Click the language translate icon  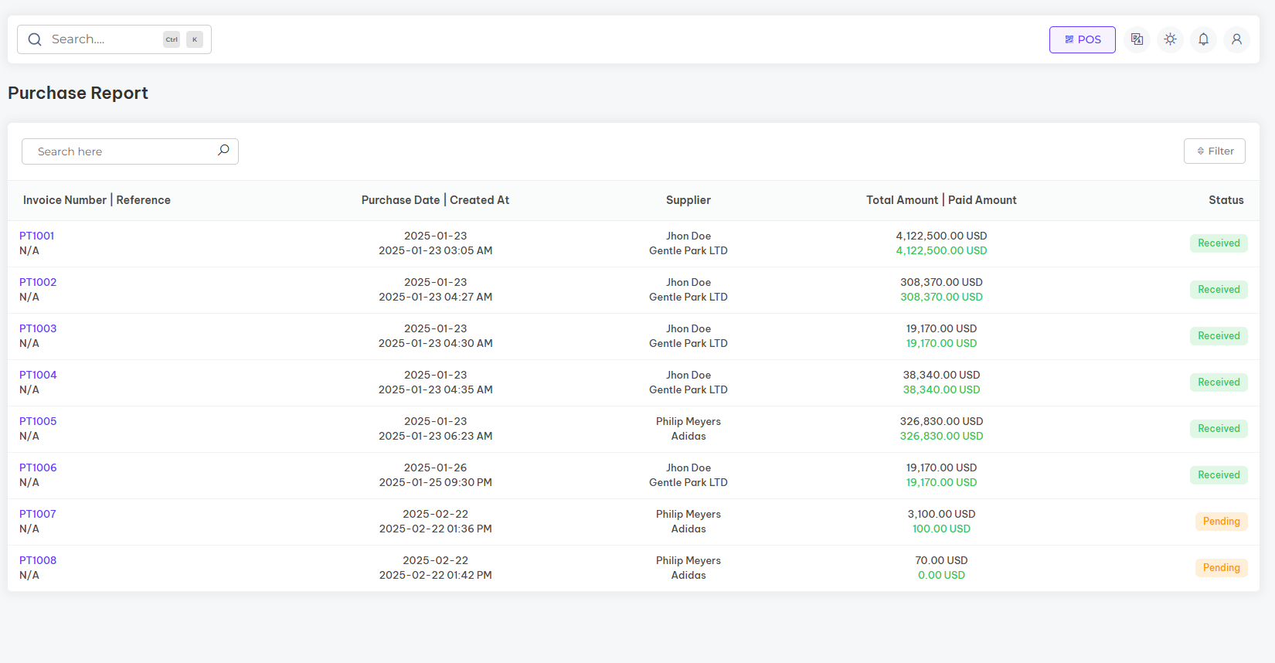pos(1137,39)
